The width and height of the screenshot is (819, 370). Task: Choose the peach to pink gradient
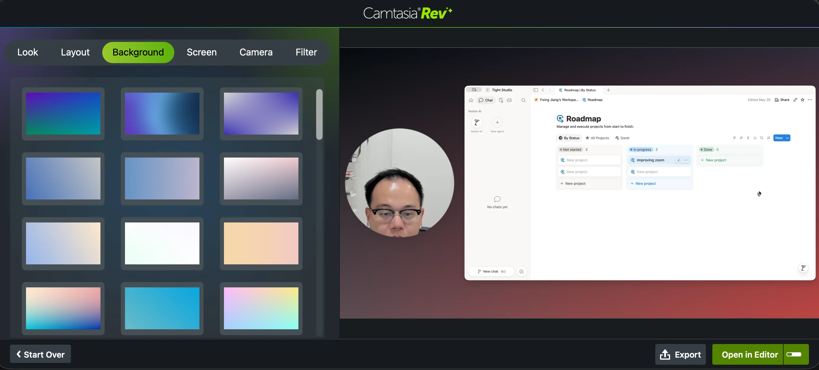point(261,243)
